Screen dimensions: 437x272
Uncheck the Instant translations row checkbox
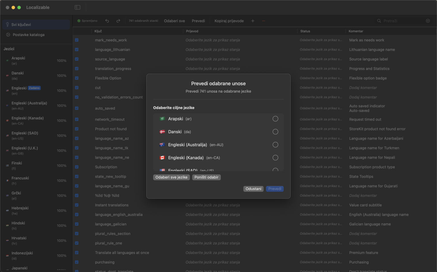pyautogui.click(x=77, y=205)
